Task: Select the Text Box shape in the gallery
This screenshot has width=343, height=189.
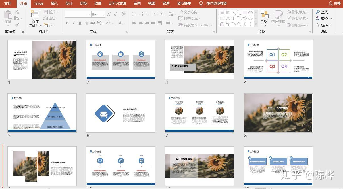Action: (222, 13)
